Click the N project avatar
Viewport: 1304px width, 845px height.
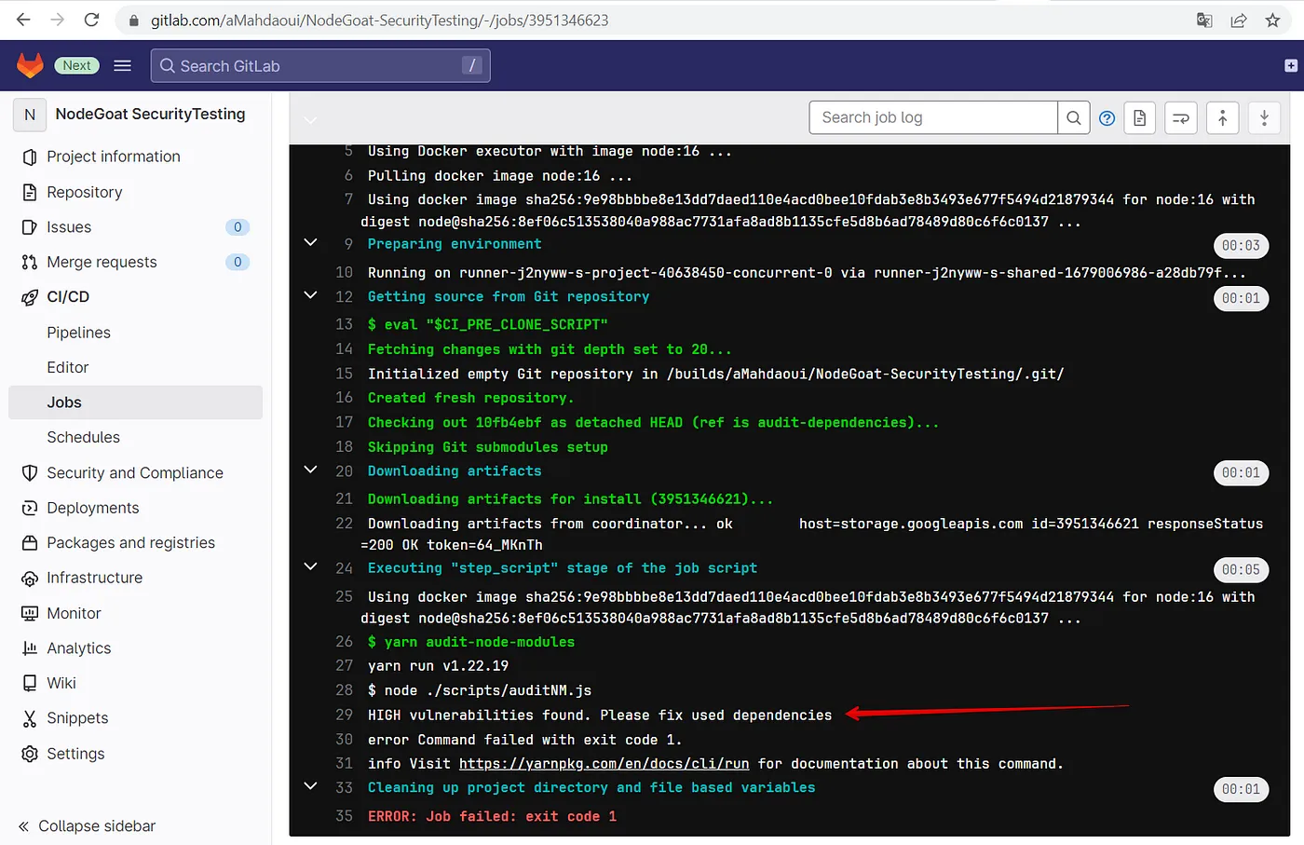(x=30, y=114)
